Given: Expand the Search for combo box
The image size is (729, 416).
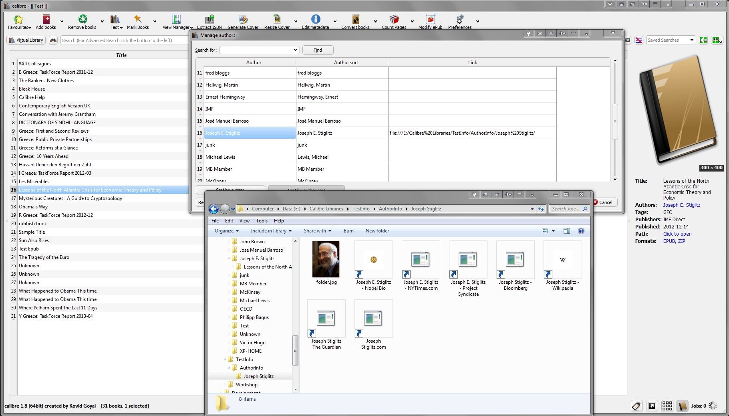Looking at the screenshot, I should (295, 50).
